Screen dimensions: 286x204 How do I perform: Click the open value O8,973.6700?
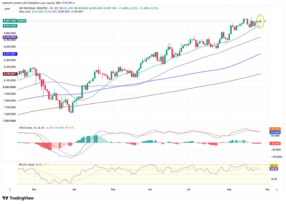(66, 8)
